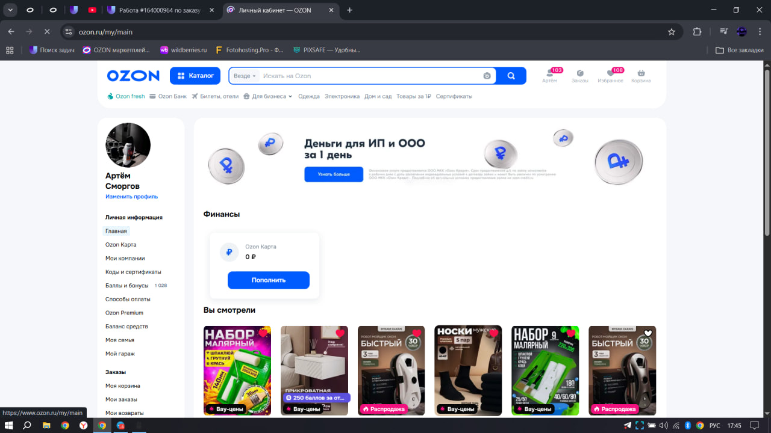Open Коды и сертификаты sidebar item
The width and height of the screenshot is (771, 433).
[133, 272]
